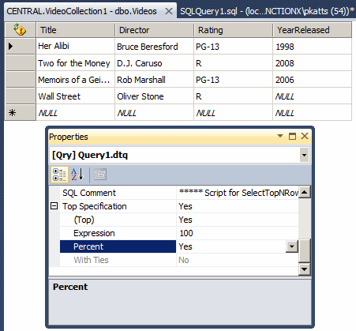Screen dimensions: 356x331
Task: Open the Query1.dtq object dropdown
Action: click(x=304, y=155)
